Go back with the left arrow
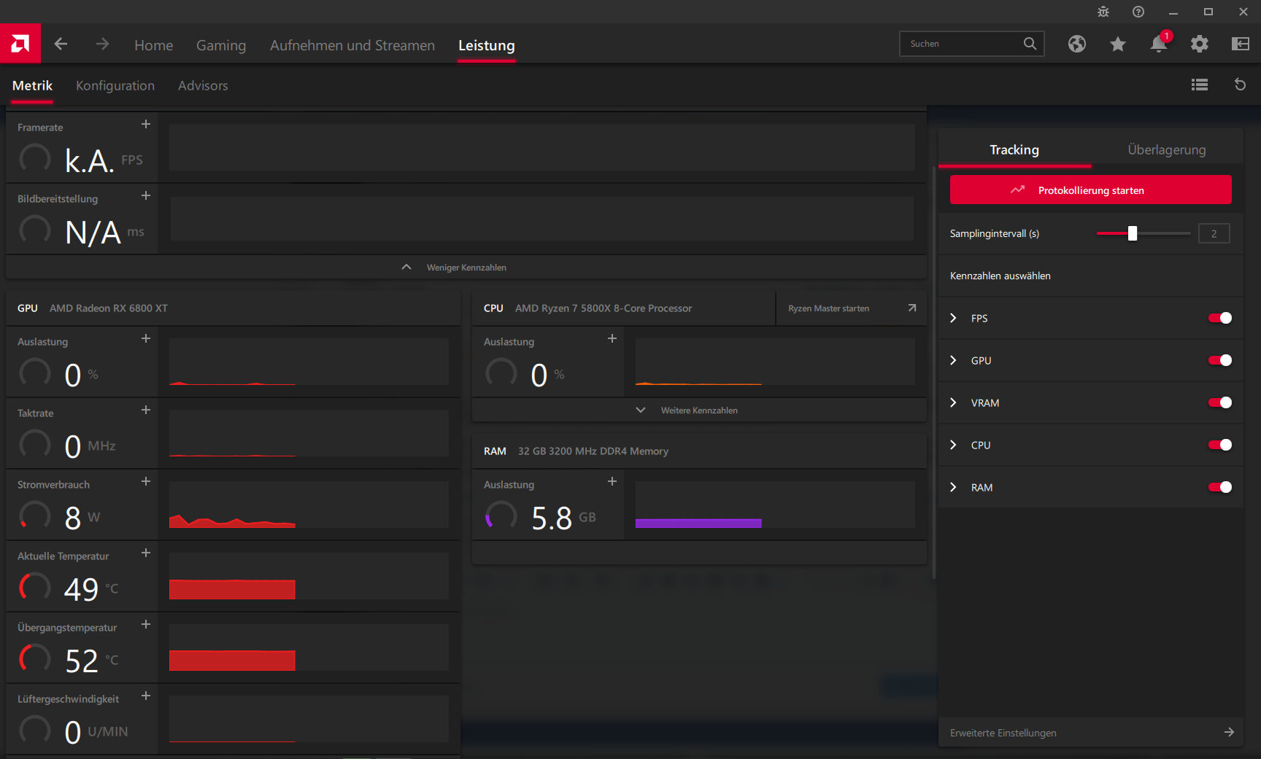Viewport: 1261px width, 759px height. [x=61, y=44]
